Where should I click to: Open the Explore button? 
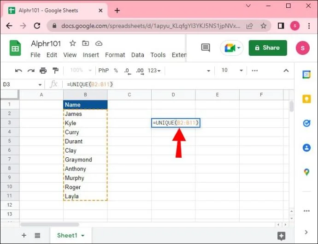pos(281,236)
